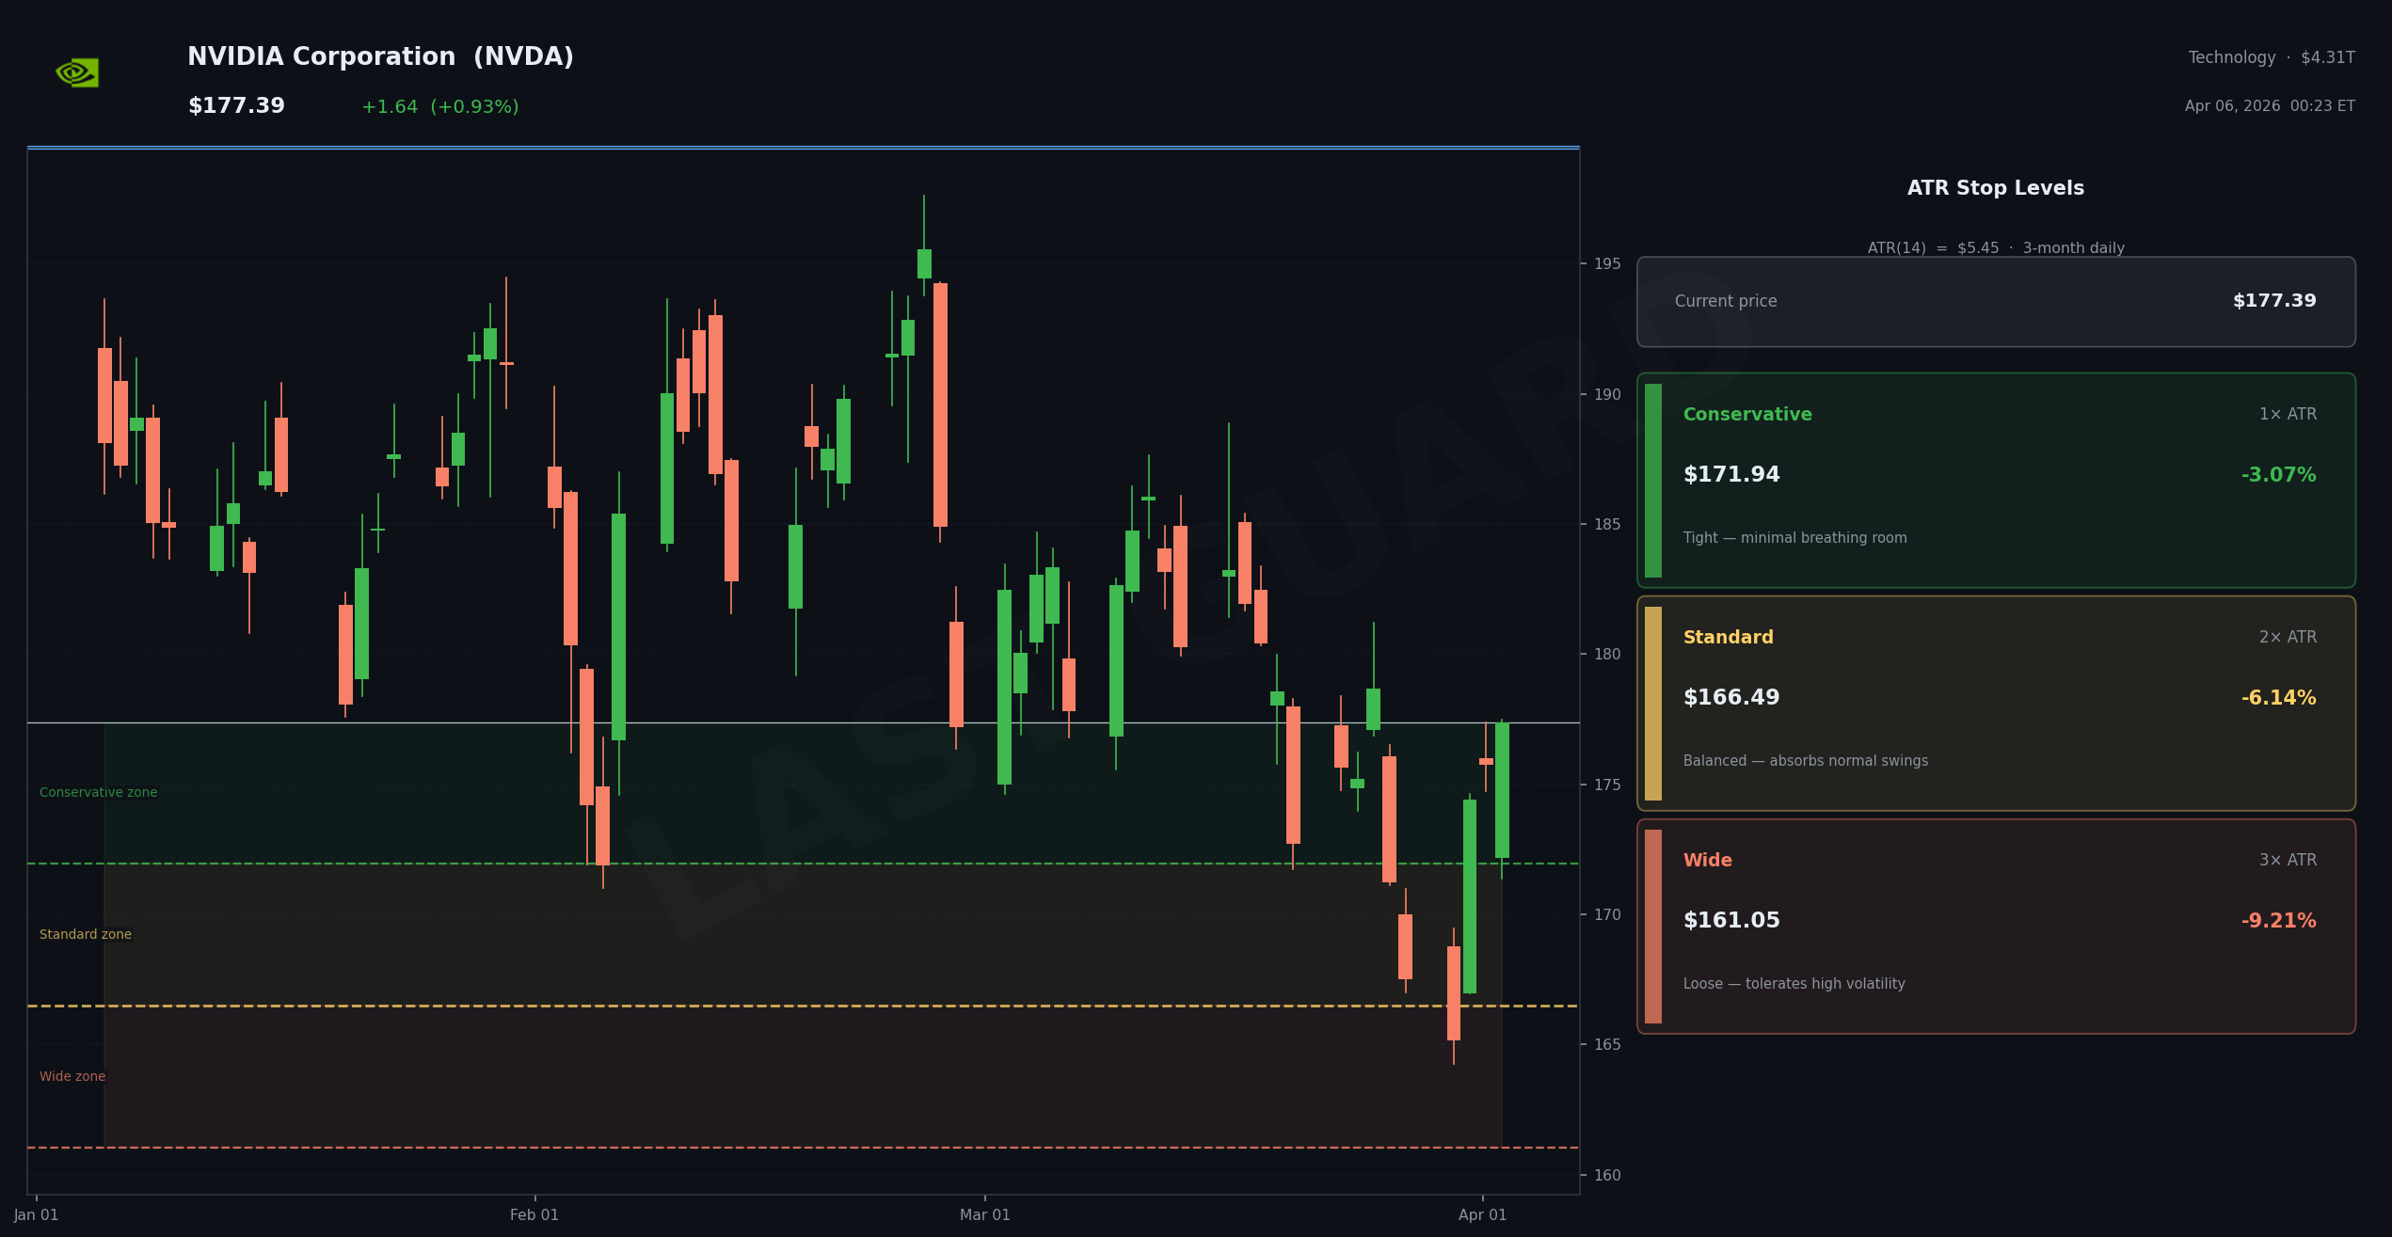Click the $177.39 header price
Screen dimensions: 2392x1237
(236, 106)
